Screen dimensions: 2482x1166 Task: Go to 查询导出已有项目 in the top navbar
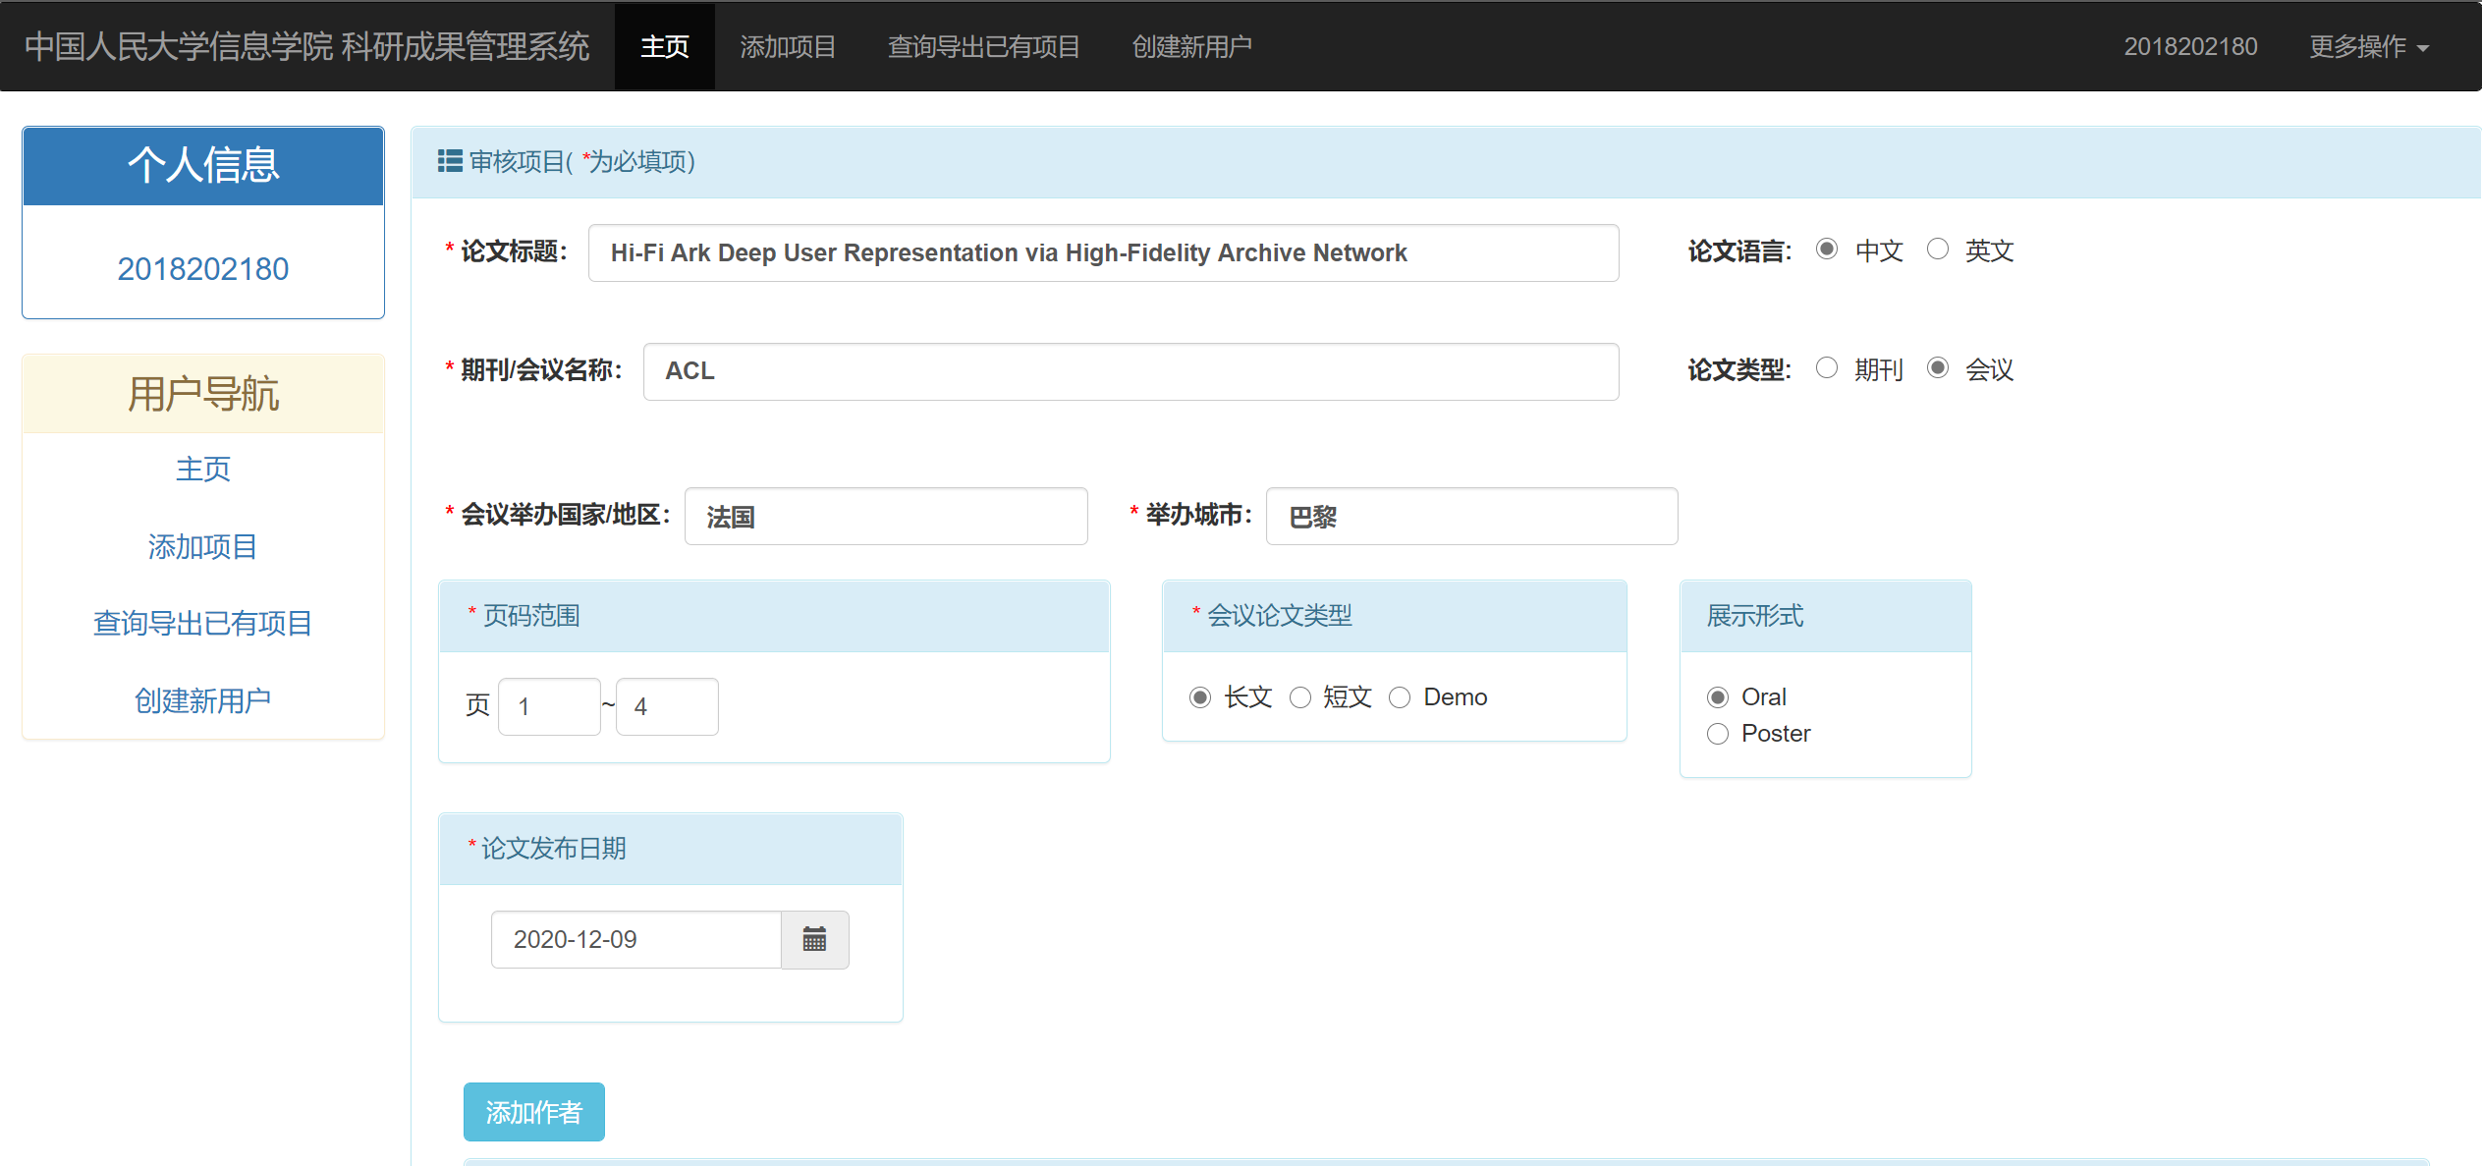[983, 46]
